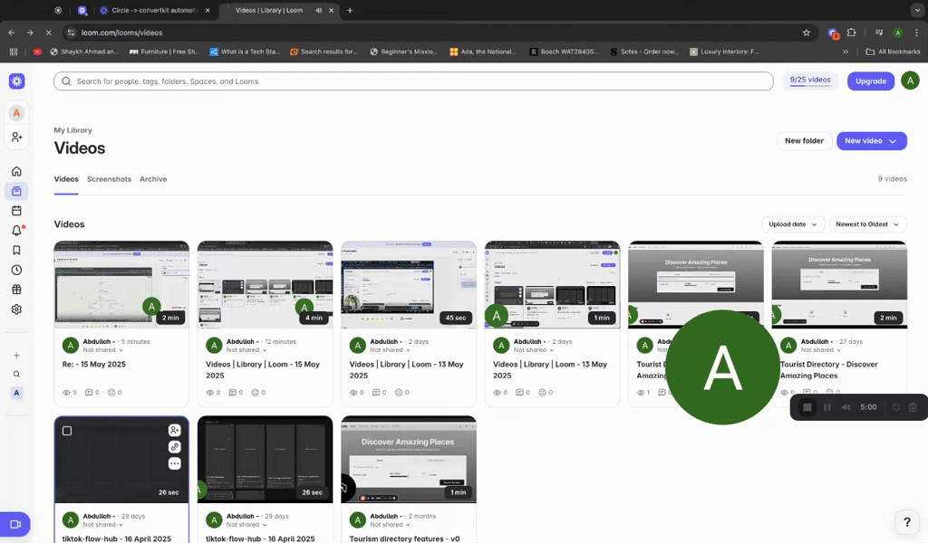Open saved videos via the bookmark icon
This screenshot has width=928, height=543.
point(15,250)
